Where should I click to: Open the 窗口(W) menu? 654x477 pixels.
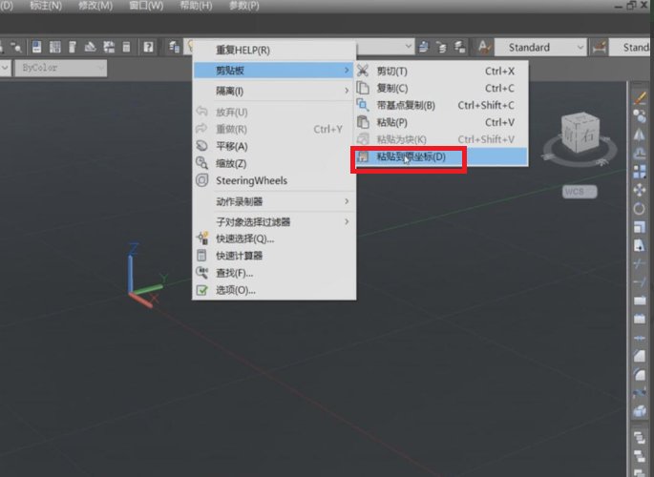coord(146,6)
